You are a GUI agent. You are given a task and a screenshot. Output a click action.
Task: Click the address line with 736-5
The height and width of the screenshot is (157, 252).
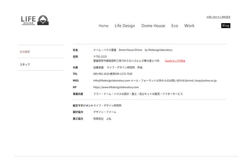126,61
